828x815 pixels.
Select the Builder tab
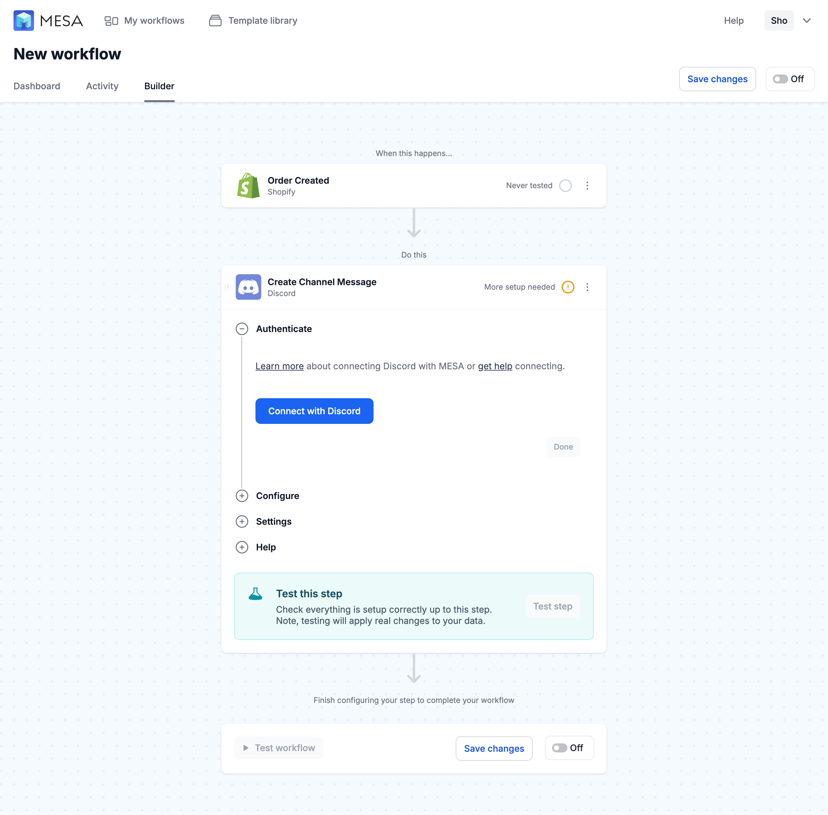(x=159, y=86)
